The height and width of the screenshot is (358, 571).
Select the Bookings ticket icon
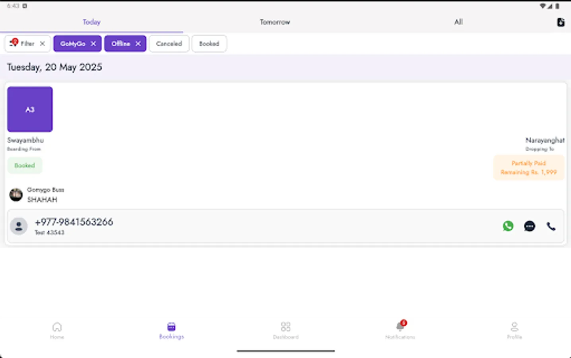click(x=171, y=327)
